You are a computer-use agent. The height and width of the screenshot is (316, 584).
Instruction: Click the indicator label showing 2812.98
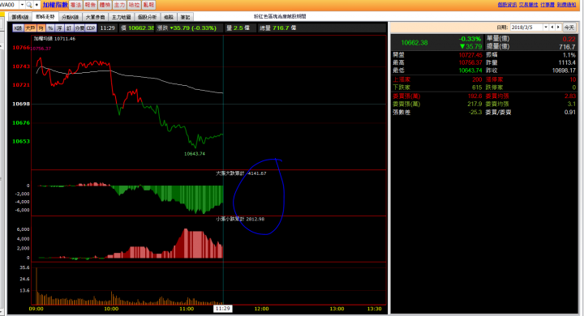(240, 219)
